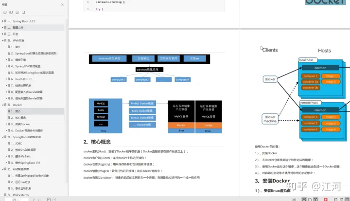Open bookmark 三、日志
The width and height of the screenshot is (350, 201).
(x=13, y=34)
